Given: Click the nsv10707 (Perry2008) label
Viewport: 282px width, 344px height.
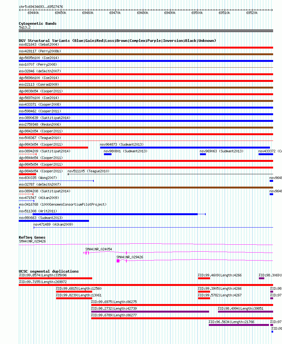Looking at the screenshot, I should click(x=38, y=64).
